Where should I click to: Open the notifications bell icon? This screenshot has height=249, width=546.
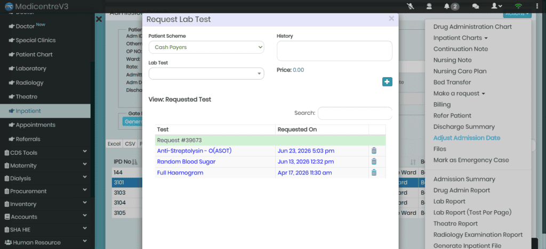(447, 6)
